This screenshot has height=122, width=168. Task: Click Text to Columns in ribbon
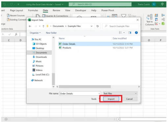coord(150,20)
